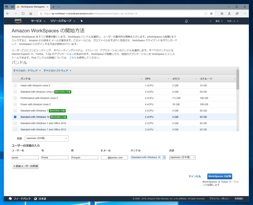Click WorkSpaces の起動 button
The image size is (253, 205).
click(x=219, y=176)
